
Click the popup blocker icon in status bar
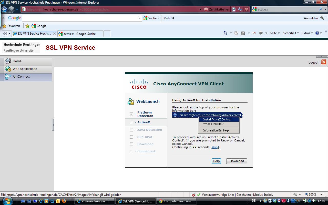(x=193, y=195)
